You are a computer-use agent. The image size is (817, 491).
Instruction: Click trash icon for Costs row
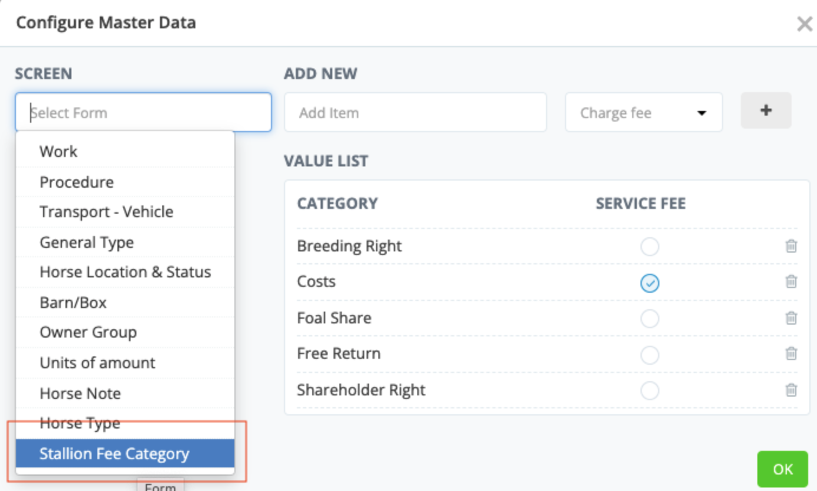click(791, 281)
